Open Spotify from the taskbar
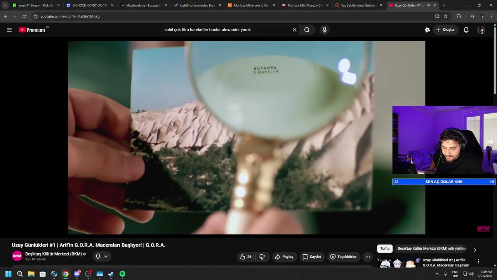The width and height of the screenshot is (497, 280). tap(122, 274)
